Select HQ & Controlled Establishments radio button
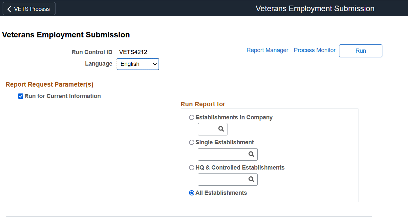Image resolution: width=408 pixels, height=223 pixels. coord(192,168)
